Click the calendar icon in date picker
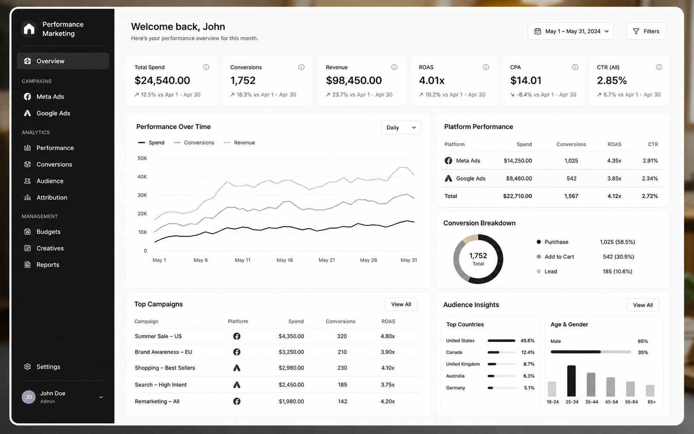 pyautogui.click(x=537, y=31)
